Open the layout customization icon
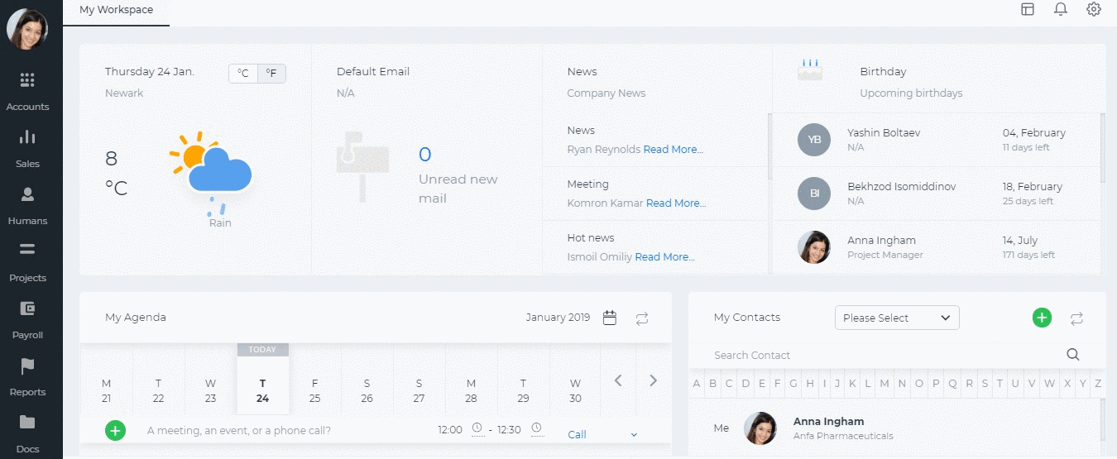1117x459 pixels. pyautogui.click(x=1028, y=9)
